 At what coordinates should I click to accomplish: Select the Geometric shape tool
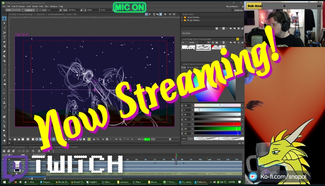4,33
